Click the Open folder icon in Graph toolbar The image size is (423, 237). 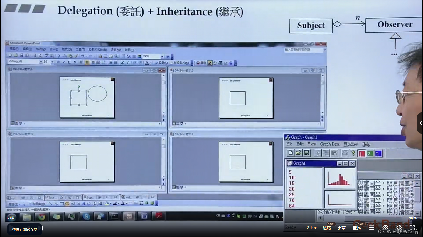(299, 153)
